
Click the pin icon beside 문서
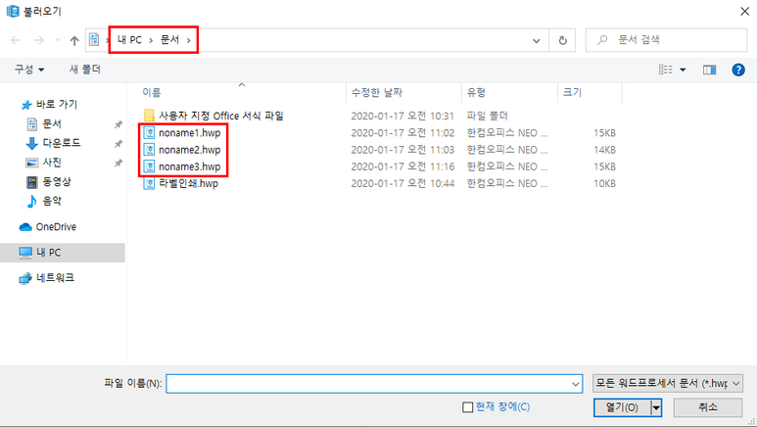tap(118, 124)
